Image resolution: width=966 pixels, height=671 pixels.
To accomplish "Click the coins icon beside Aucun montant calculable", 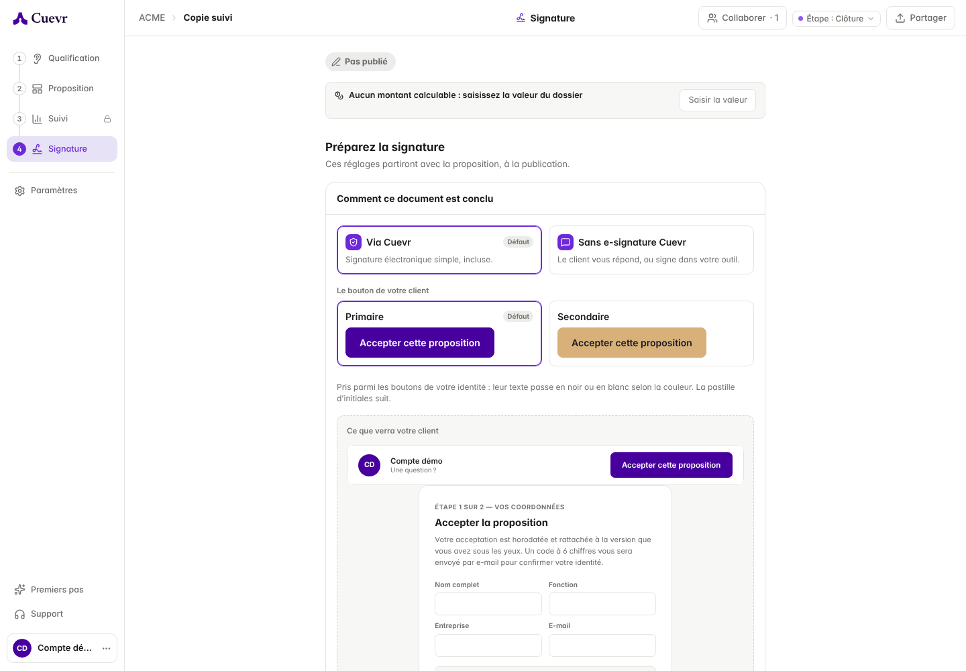I will tap(339, 95).
